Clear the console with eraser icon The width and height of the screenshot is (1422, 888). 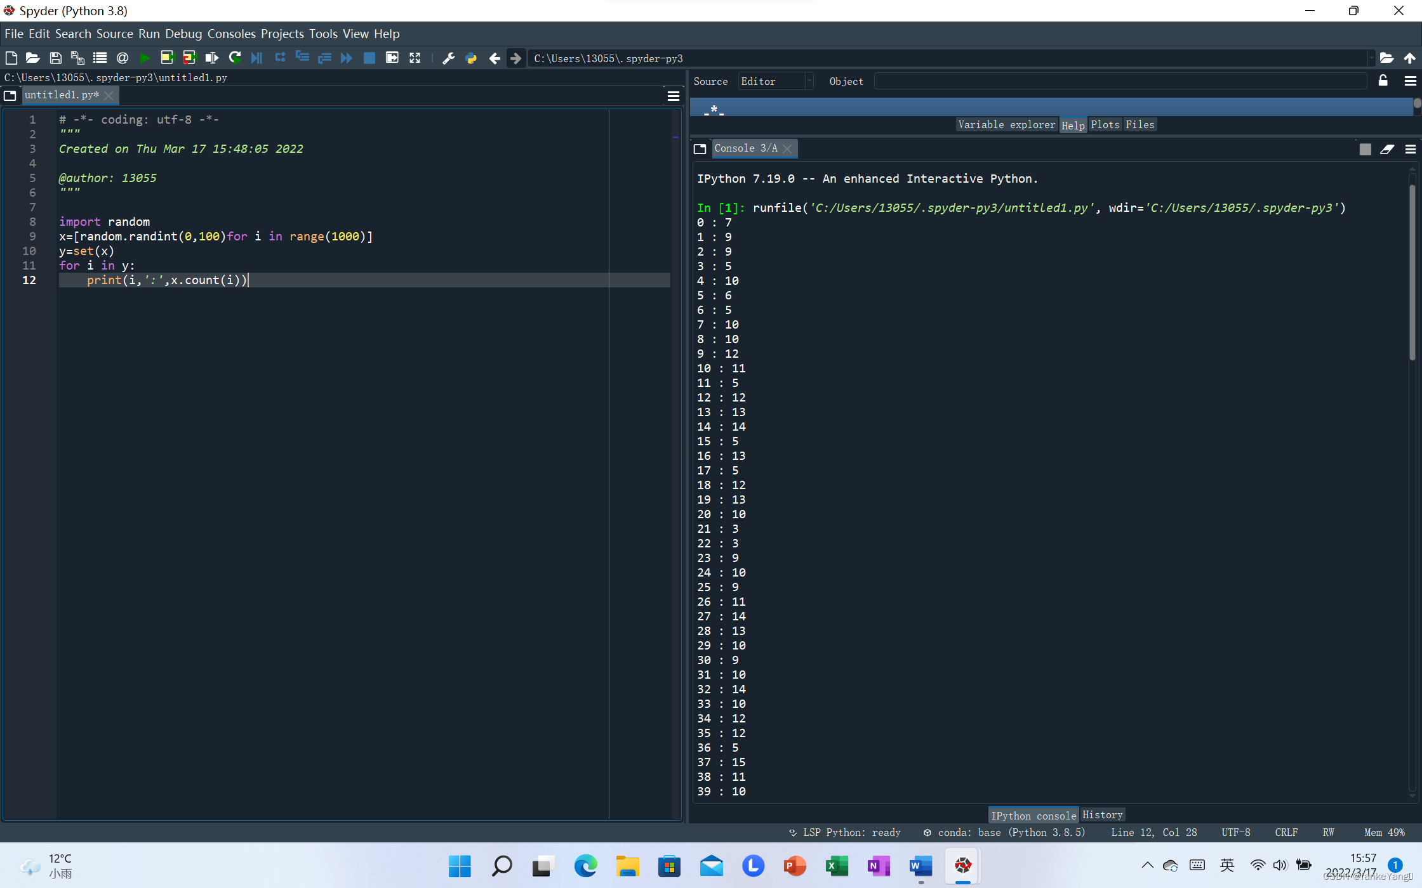point(1387,149)
